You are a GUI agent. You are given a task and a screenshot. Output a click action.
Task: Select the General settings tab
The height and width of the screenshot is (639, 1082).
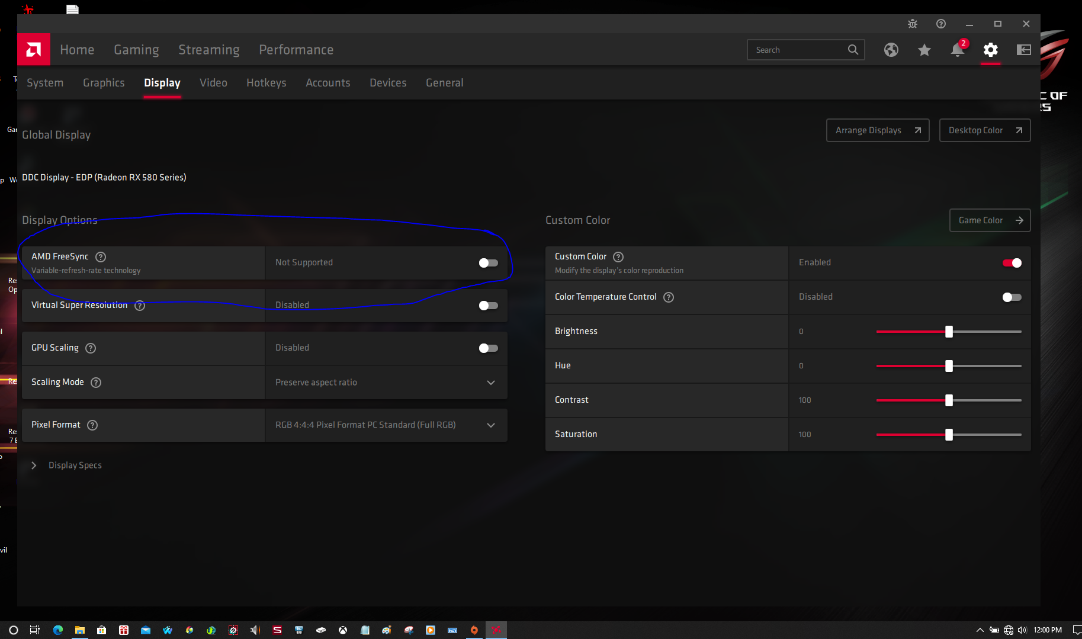tap(445, 83)
